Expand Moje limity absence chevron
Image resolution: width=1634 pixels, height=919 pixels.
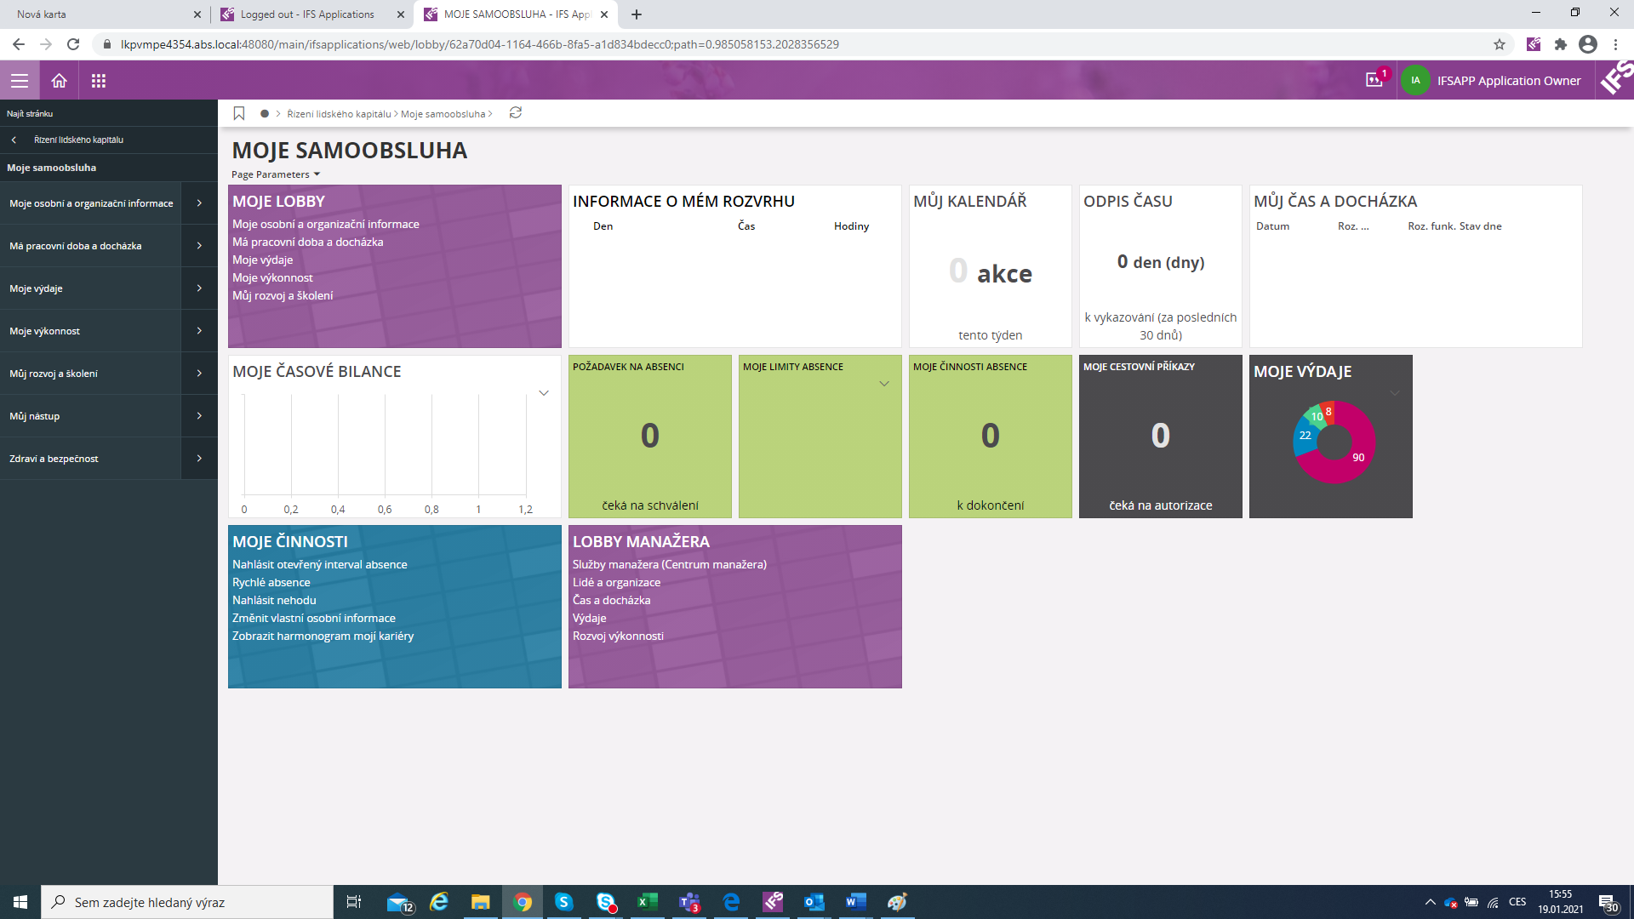(884, 384)
